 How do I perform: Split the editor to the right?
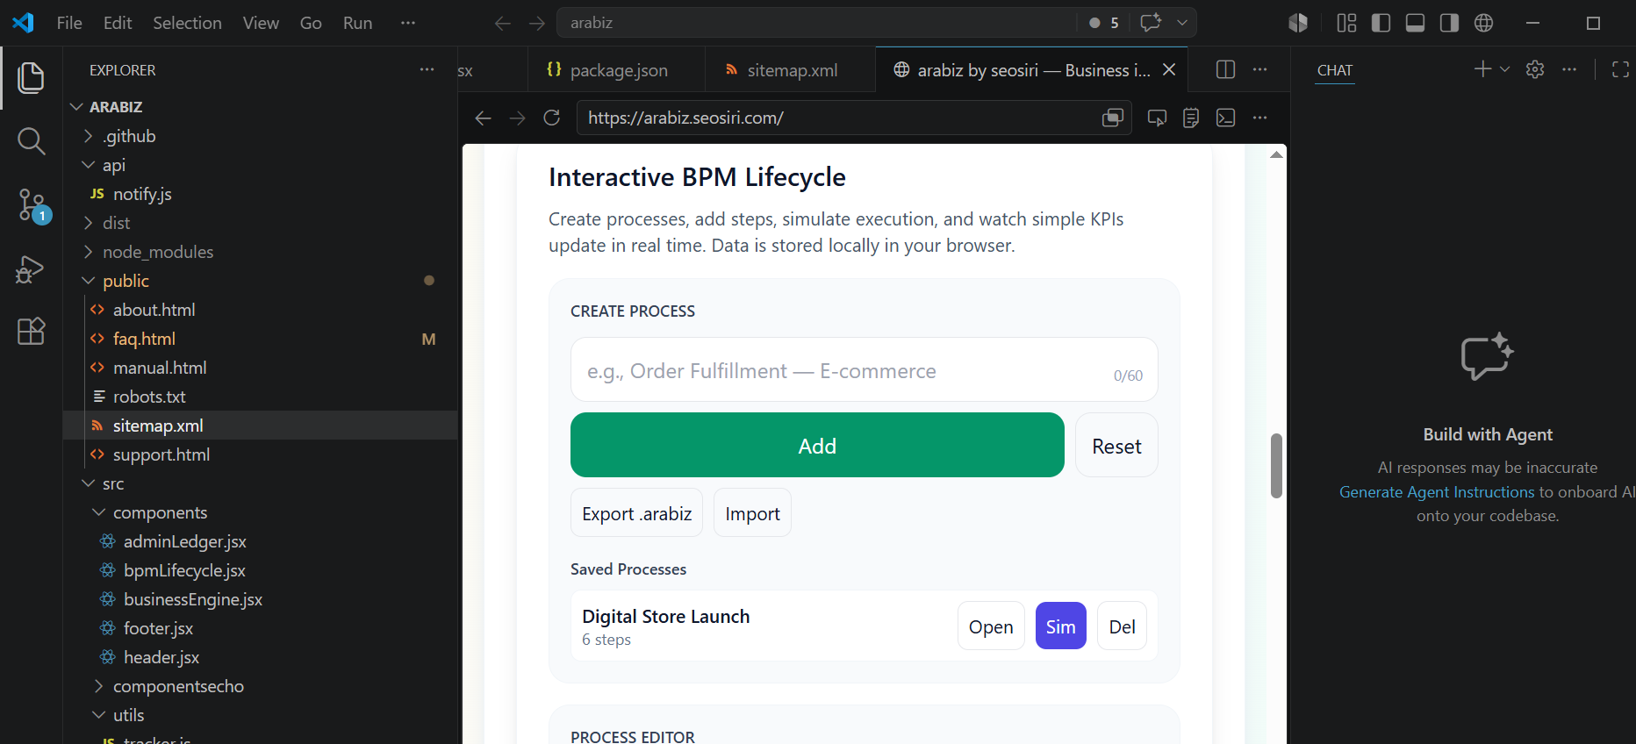[x=1225, y=70]
